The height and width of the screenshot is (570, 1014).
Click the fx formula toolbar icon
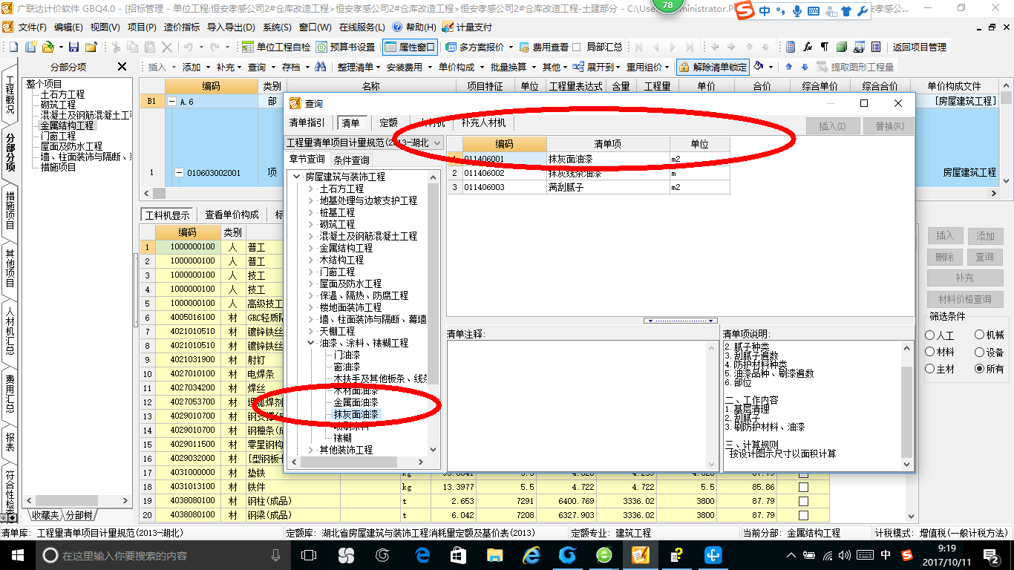click(808, 47)
